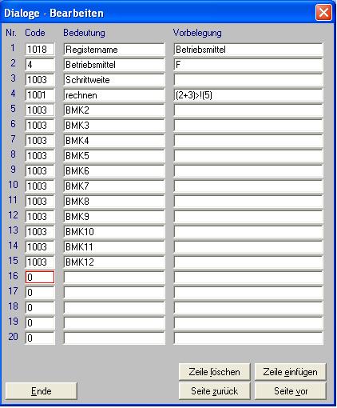This screenshot has height=408, width=337.
Task: Advance with the Seite vor button
Action: 291,391
